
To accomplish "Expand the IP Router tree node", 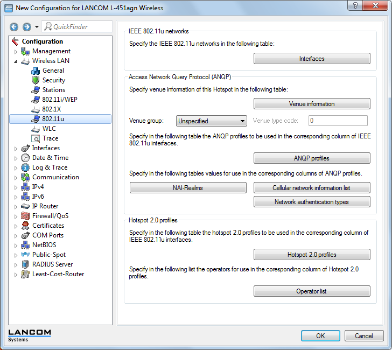I will (x=16, y=206).
